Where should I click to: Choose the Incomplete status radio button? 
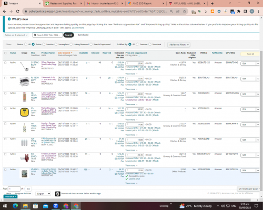pos(56,45)
